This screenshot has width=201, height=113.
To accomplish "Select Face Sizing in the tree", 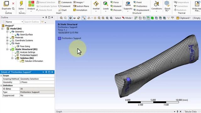I will [25, 46].
